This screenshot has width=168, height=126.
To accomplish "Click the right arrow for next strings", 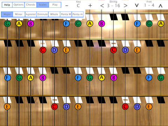I will point(126,6).
